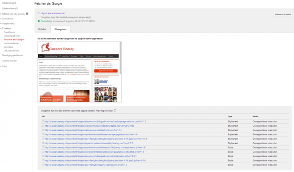Click the Fetchen als Google page heading

tap(48, 4)
